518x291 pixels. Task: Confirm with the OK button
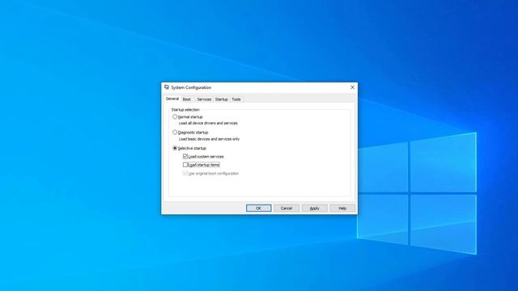pos(259,209)
